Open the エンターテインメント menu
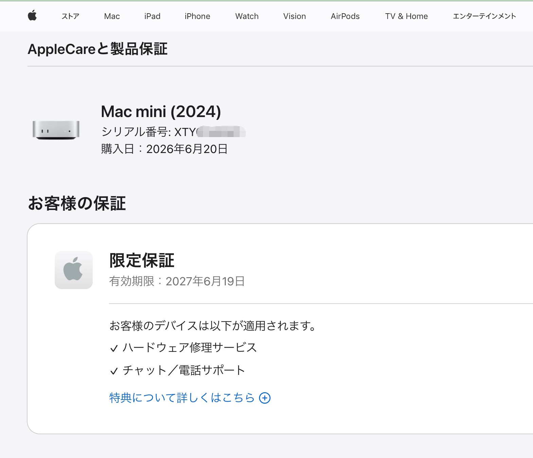 click(x=484, y=16)
